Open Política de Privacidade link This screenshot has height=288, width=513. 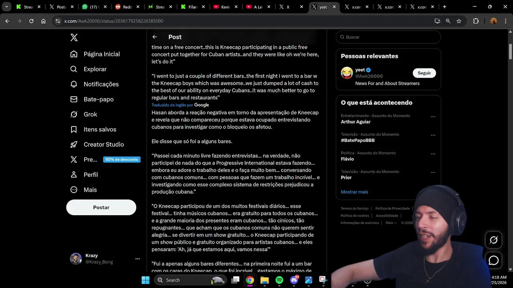click(392, 208)
